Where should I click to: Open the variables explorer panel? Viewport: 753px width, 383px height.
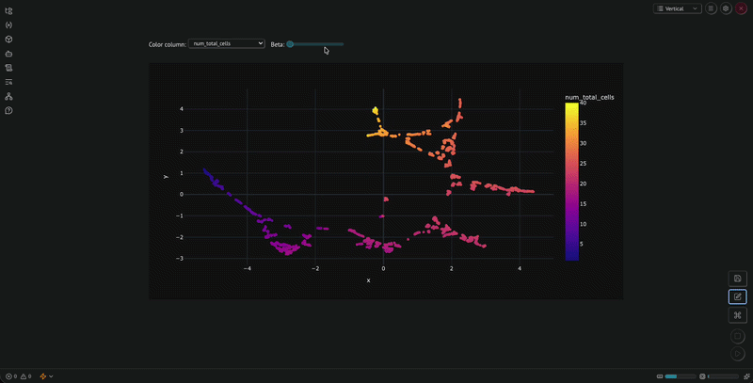8,25
